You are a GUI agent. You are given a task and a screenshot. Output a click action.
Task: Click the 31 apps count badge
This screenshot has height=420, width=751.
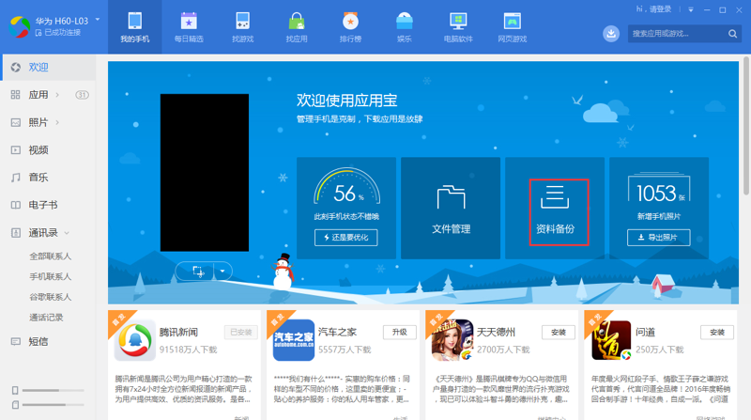tap(82, 95)
